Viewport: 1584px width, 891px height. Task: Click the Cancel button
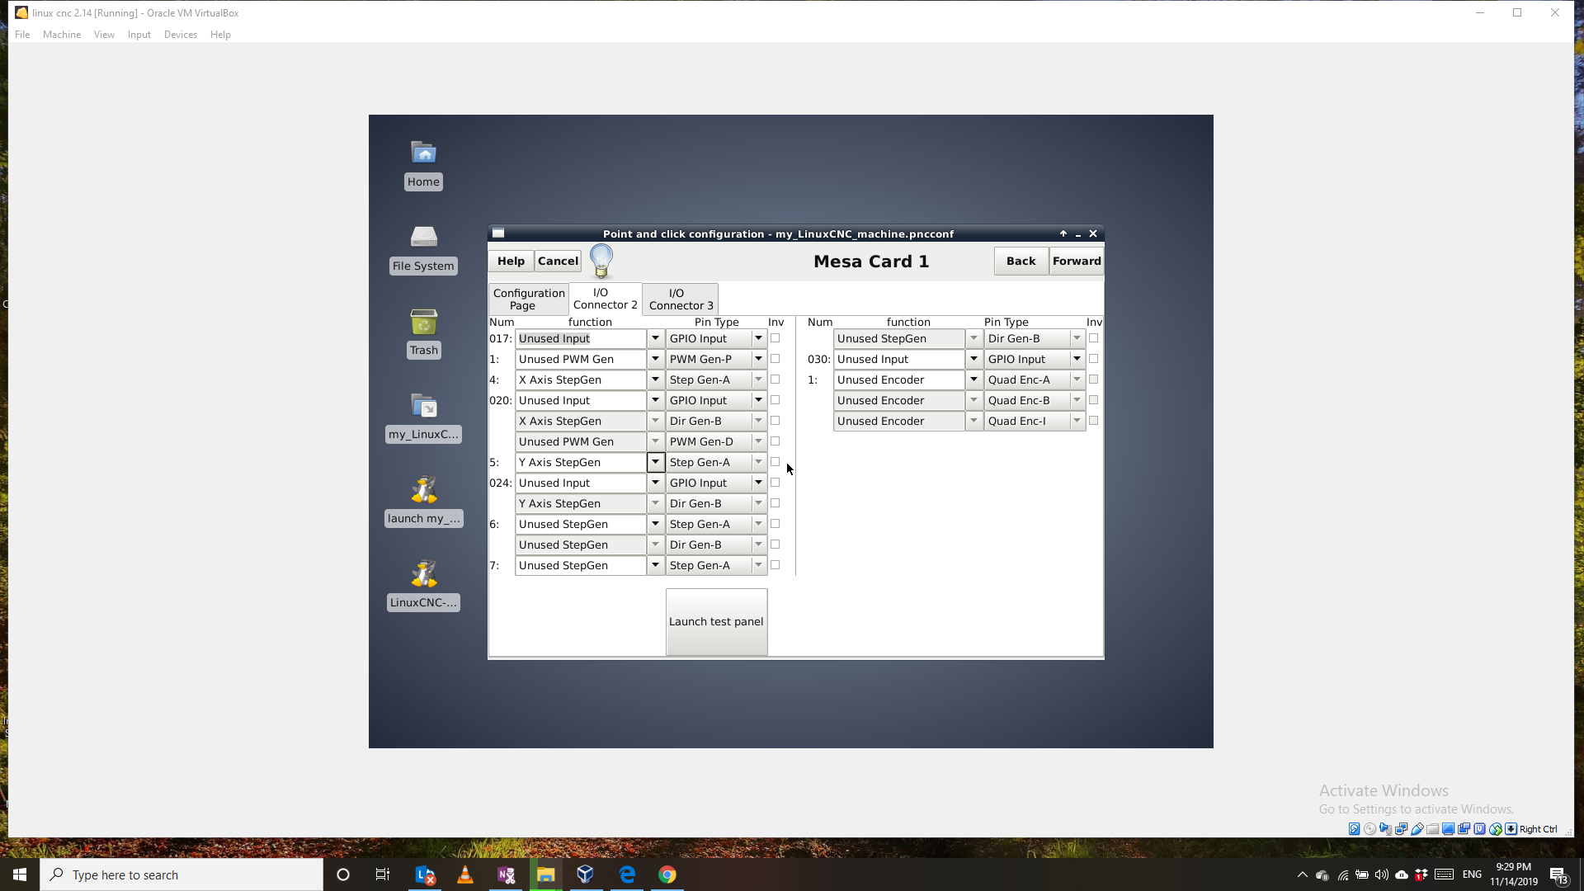[558, 261]
